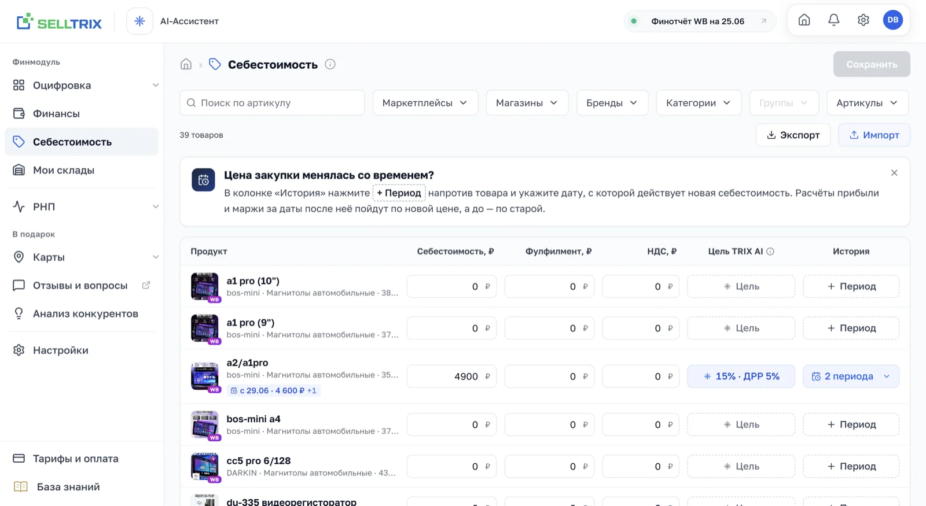Viewport: 926px width, 506px height.
Task: Click the calendar icon in hint banner
Action: (203, 180)
